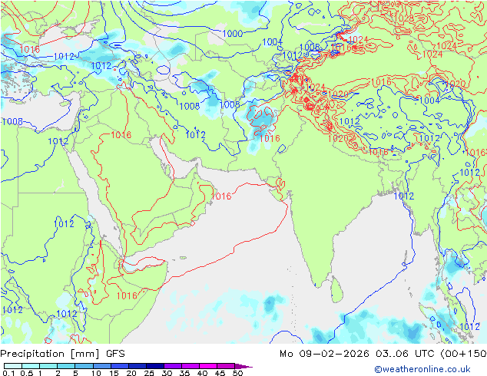Screen dimensions: 487x376
Task: Select the 1–2 mm legend color swatch
Action: (48, 366)
